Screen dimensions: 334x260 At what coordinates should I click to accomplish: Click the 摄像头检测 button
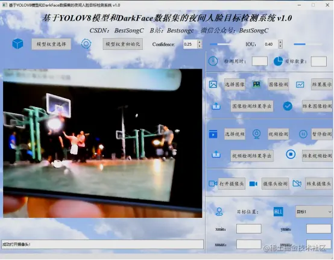[x=275, y=184]
